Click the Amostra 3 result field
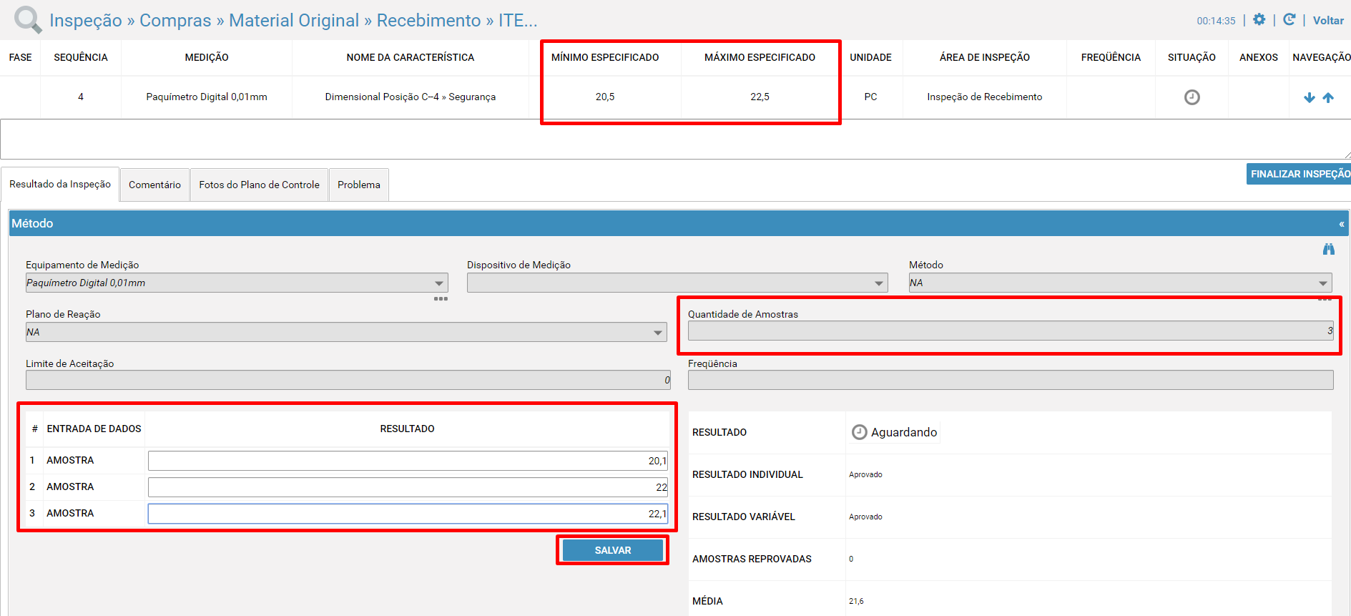This screenshot has height=616, width=1351. tap(408, 514)
